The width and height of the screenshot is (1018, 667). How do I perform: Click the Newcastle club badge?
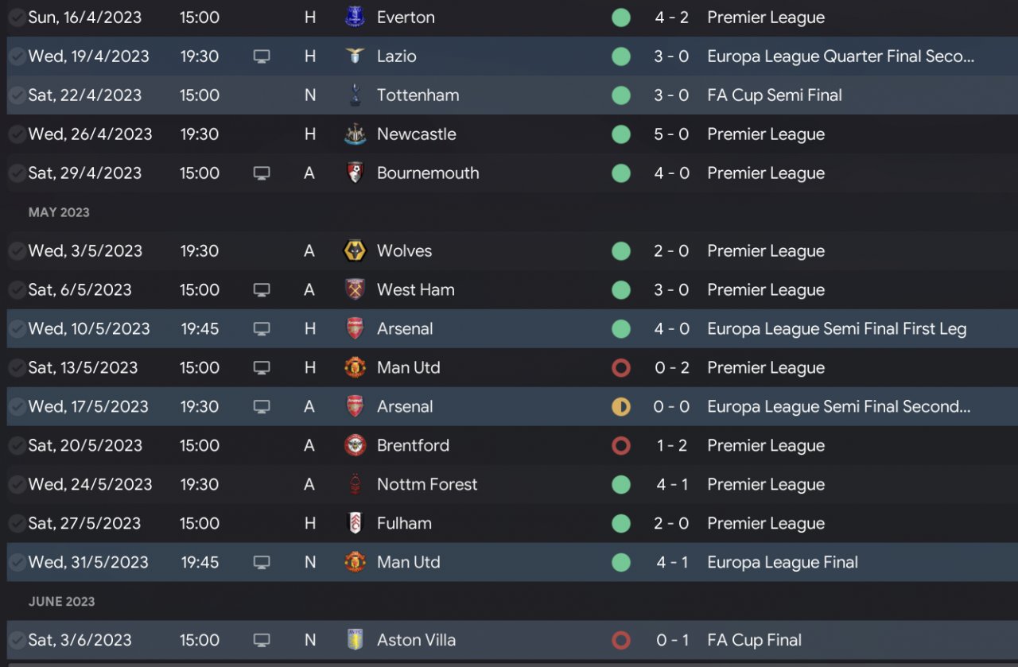[355, 134]
